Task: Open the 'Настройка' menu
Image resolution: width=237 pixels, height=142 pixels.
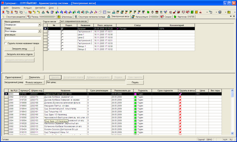Action: (x=40, y=8)
